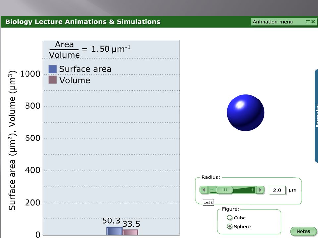
Task: Click the µm unit label beside radius field
Action: pos(292,190)
